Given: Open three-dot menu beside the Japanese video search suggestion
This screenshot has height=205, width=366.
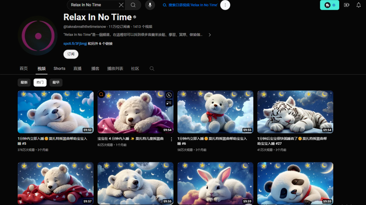Looking at the screenshot, I should (x=225, y=5).
